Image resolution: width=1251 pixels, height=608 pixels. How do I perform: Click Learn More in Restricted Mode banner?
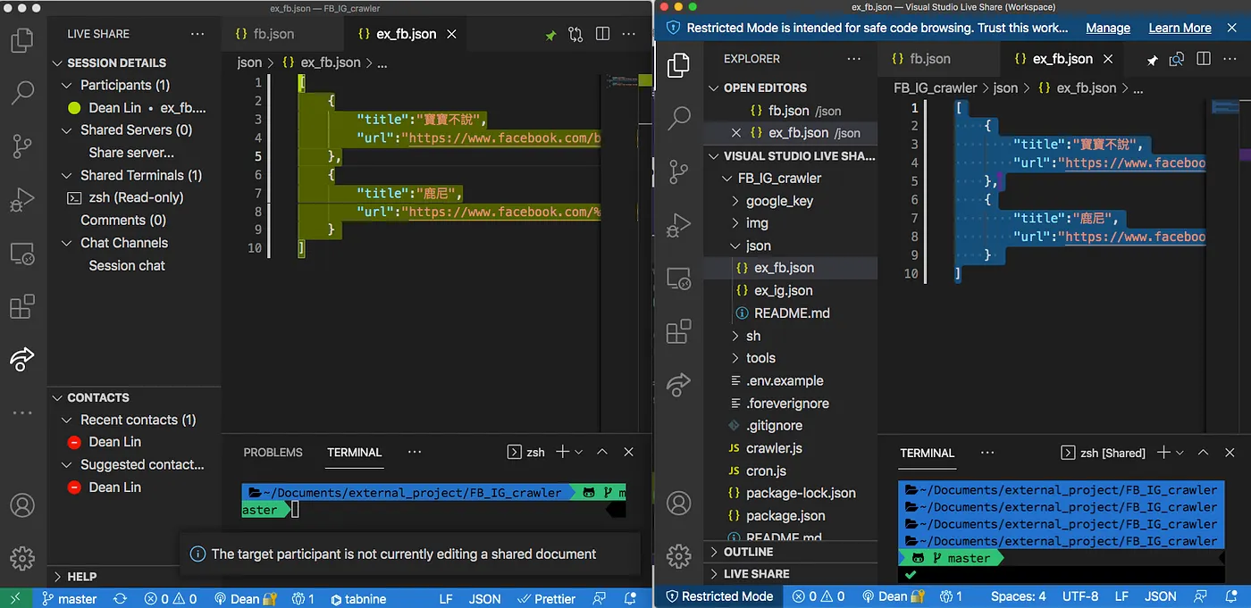(1180, 28)
